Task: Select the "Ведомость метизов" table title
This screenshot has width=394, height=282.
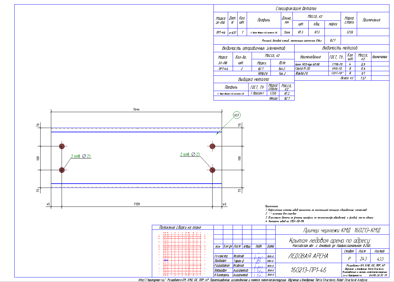Action: (x=340, y=48)
